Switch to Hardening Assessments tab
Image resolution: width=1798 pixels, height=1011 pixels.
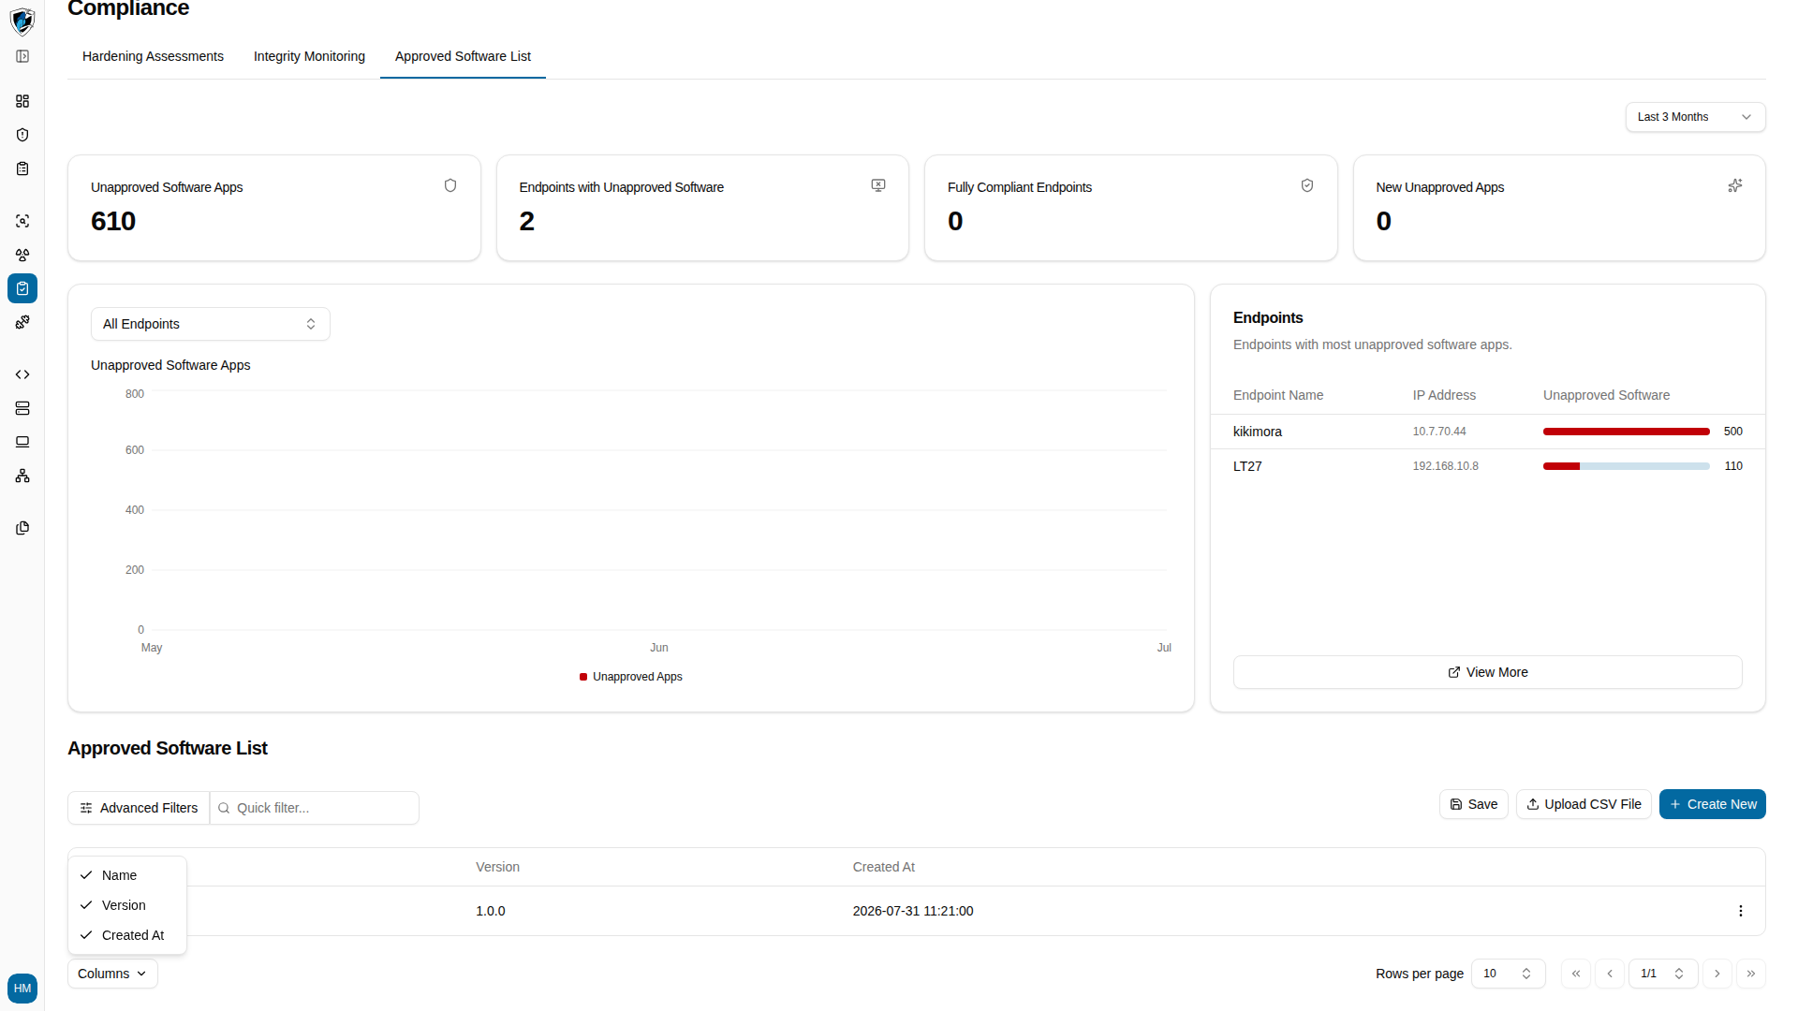pyautogui.click(x=153, y=56)
